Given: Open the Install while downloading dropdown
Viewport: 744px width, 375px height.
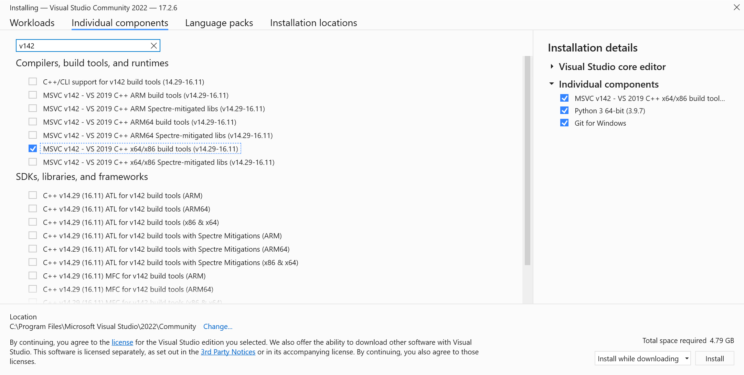Looking at the screenshot, I should point(642,359).
